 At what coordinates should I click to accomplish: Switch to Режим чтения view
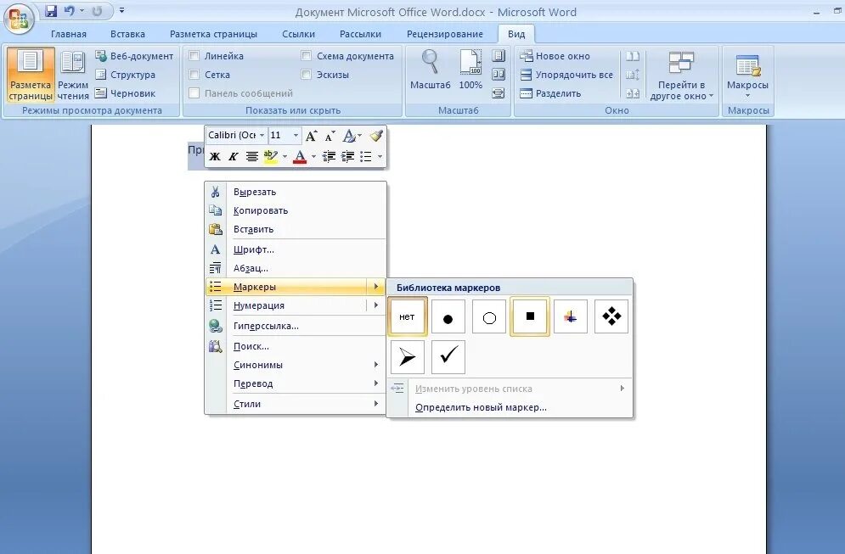pos(73,75)
